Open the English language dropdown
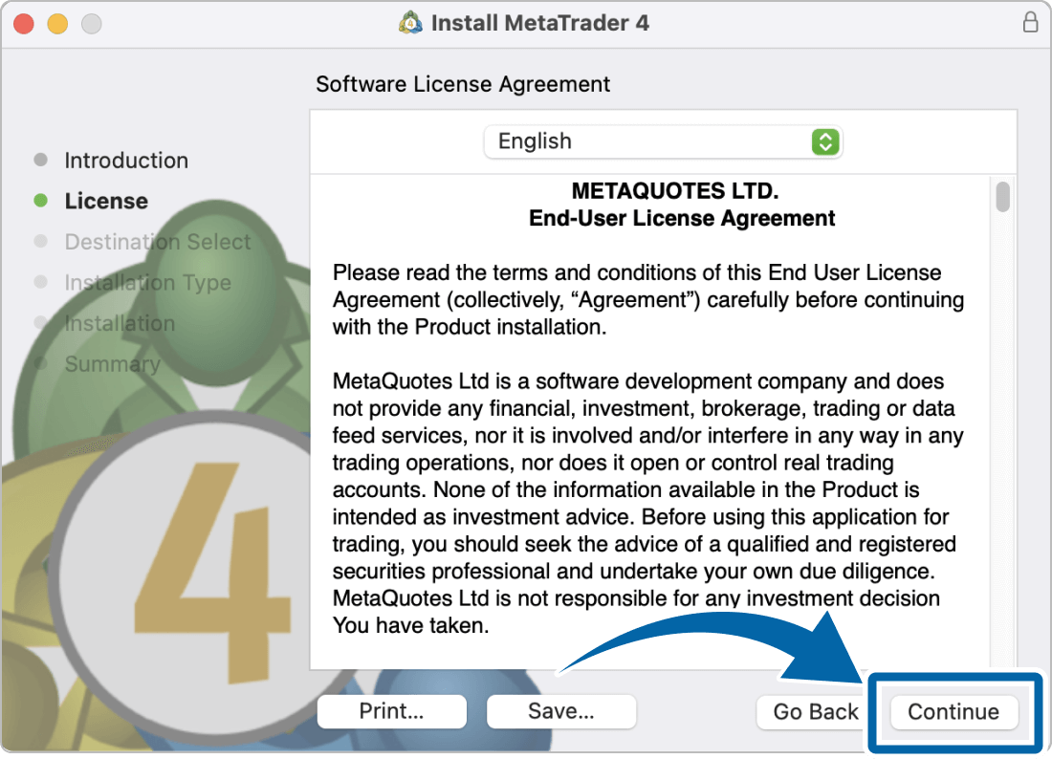Viewport: 1052px width, 759px height. 662,141
